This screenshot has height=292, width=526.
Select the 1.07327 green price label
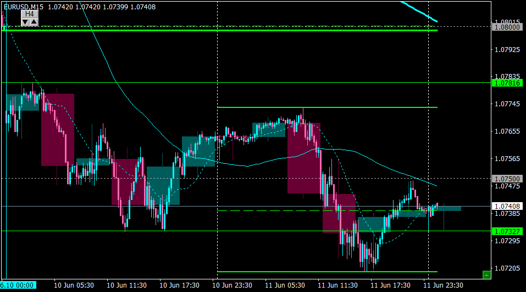[x=507, y=231]
